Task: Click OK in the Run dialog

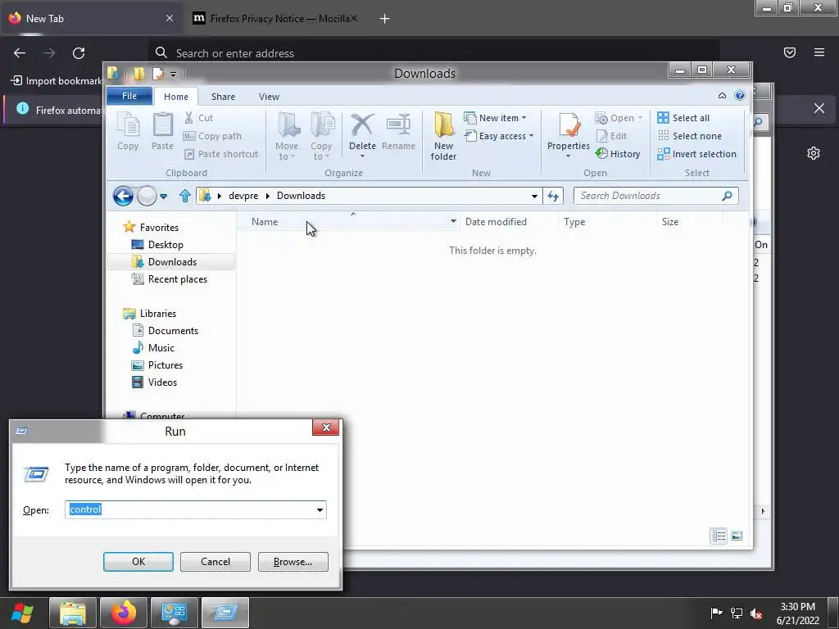Action: [x=138, y=562]
